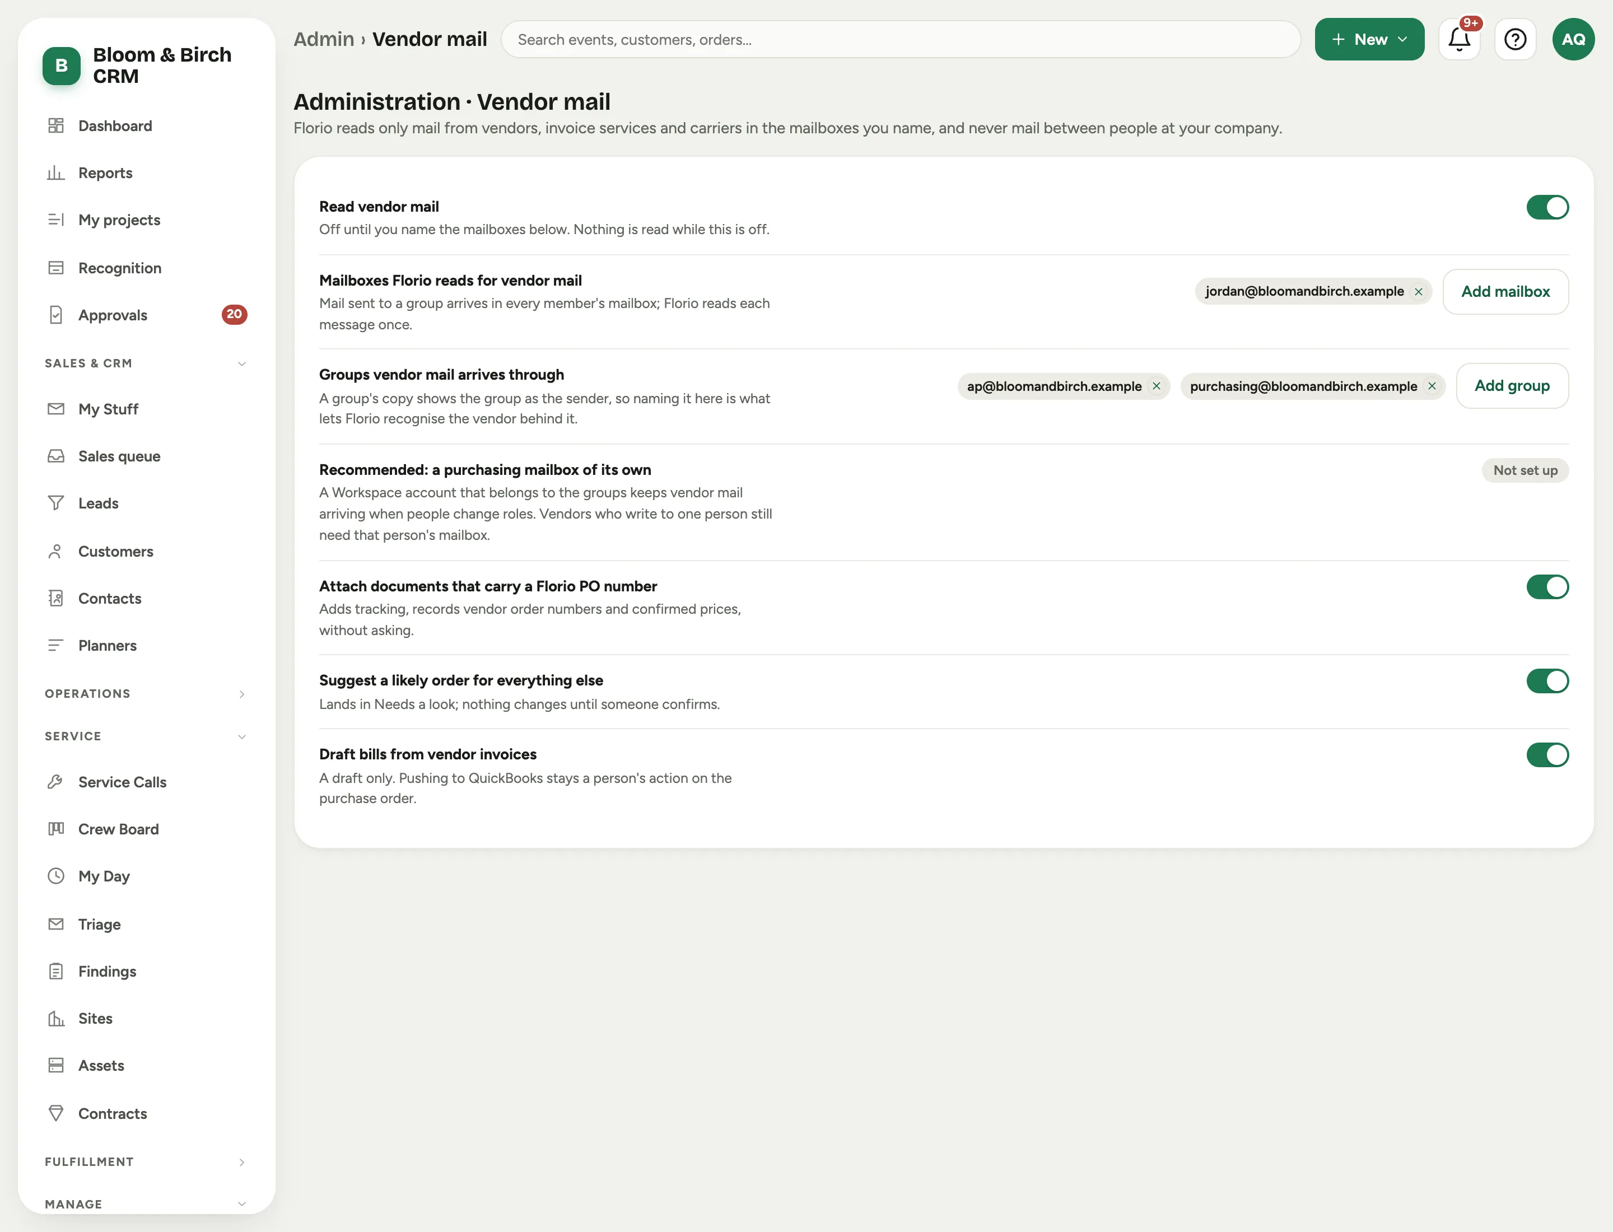The image size is (1613, 1232).
Task: Expand the Fulfillment section
Action: 146,1161
